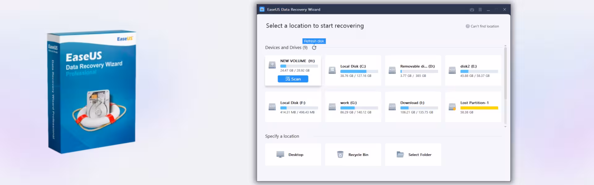Choose Desktop as the recovery location
Image resolution: width=594 pixels, height=185 pixels.
[x=293, y=154]
